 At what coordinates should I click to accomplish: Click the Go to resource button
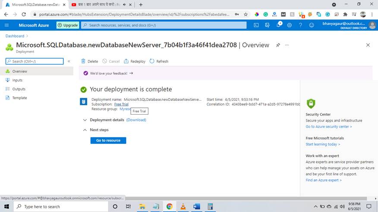pos(108,140)
